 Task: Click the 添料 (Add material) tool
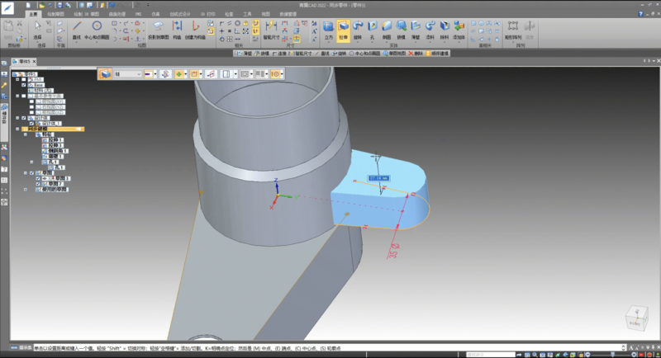430,30
